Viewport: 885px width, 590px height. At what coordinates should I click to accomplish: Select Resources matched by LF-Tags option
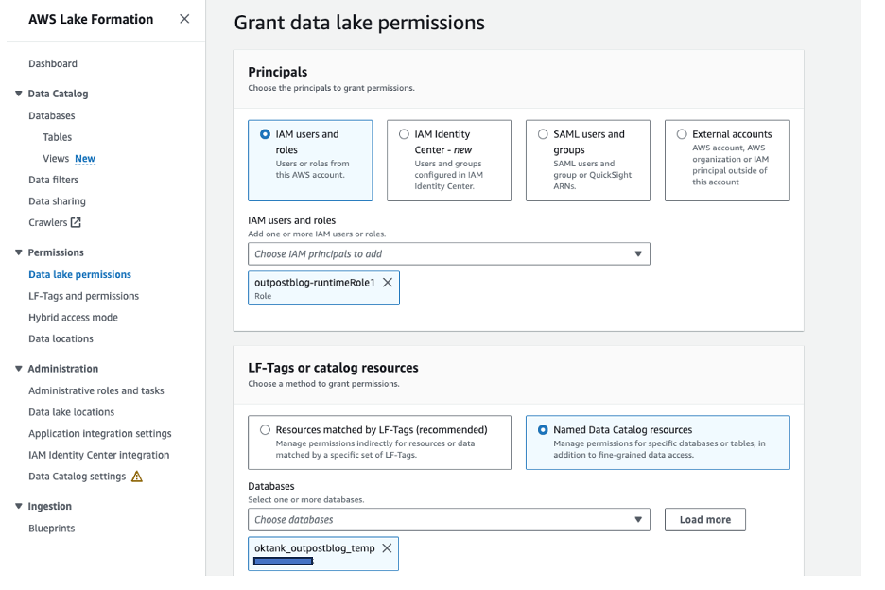(266, 430)
